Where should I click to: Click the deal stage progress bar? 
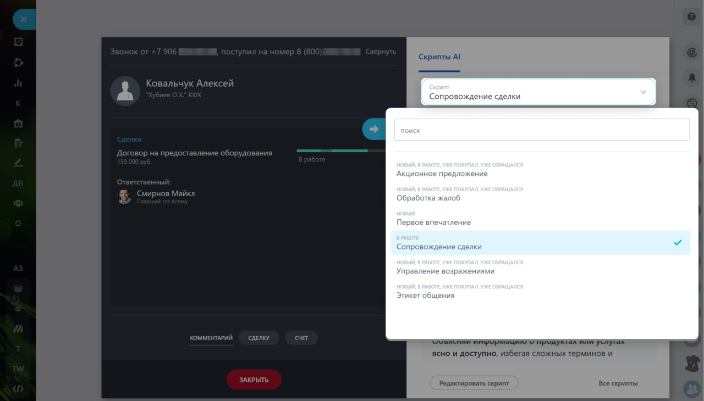(x=340, y=151)
